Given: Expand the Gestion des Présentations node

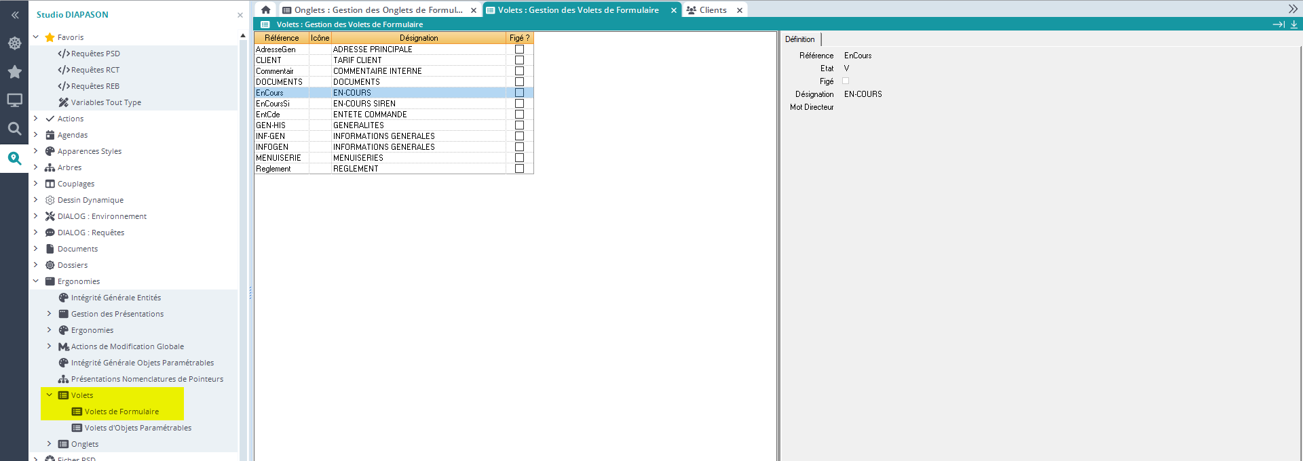Looking at the screenshot, I should click(x=49, y=314).
